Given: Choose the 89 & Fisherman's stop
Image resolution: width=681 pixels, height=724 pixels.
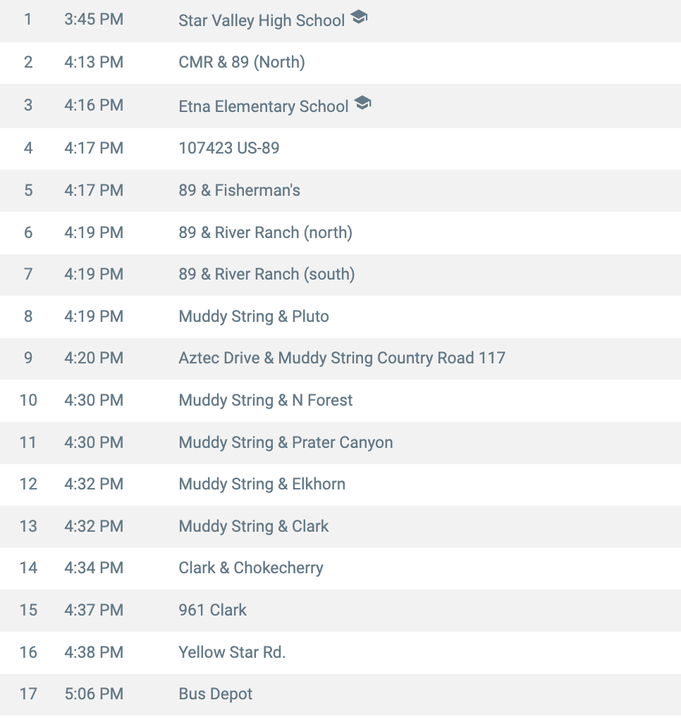Looking at the screenshot, I should (240, 190).
